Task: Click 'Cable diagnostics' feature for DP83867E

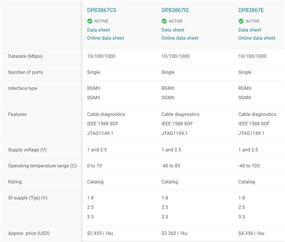Action: coord(257,114)
